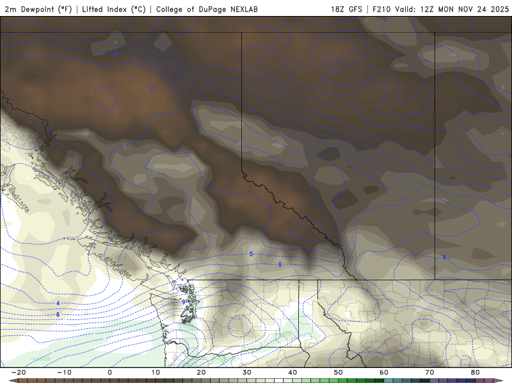512x384 pixels.
Task: Click the blue contour label '8' on the eastern border line
Action: click(444, 257)
